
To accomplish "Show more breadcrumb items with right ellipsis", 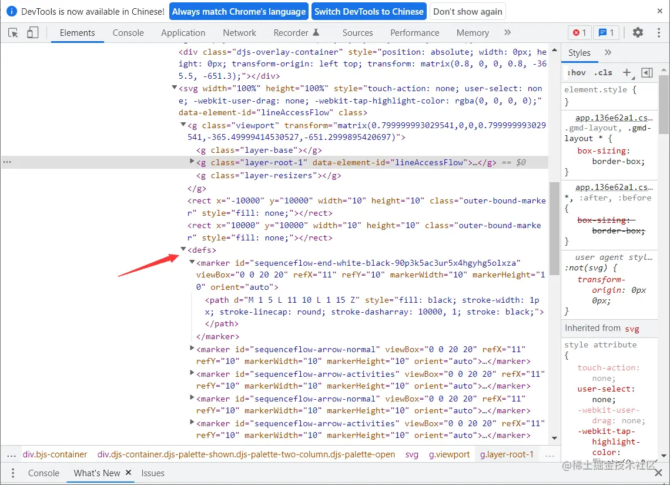I will tap(550, 454).
